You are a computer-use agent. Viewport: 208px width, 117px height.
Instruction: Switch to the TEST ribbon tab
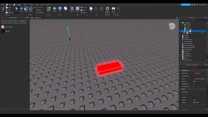tap(37, 5)
